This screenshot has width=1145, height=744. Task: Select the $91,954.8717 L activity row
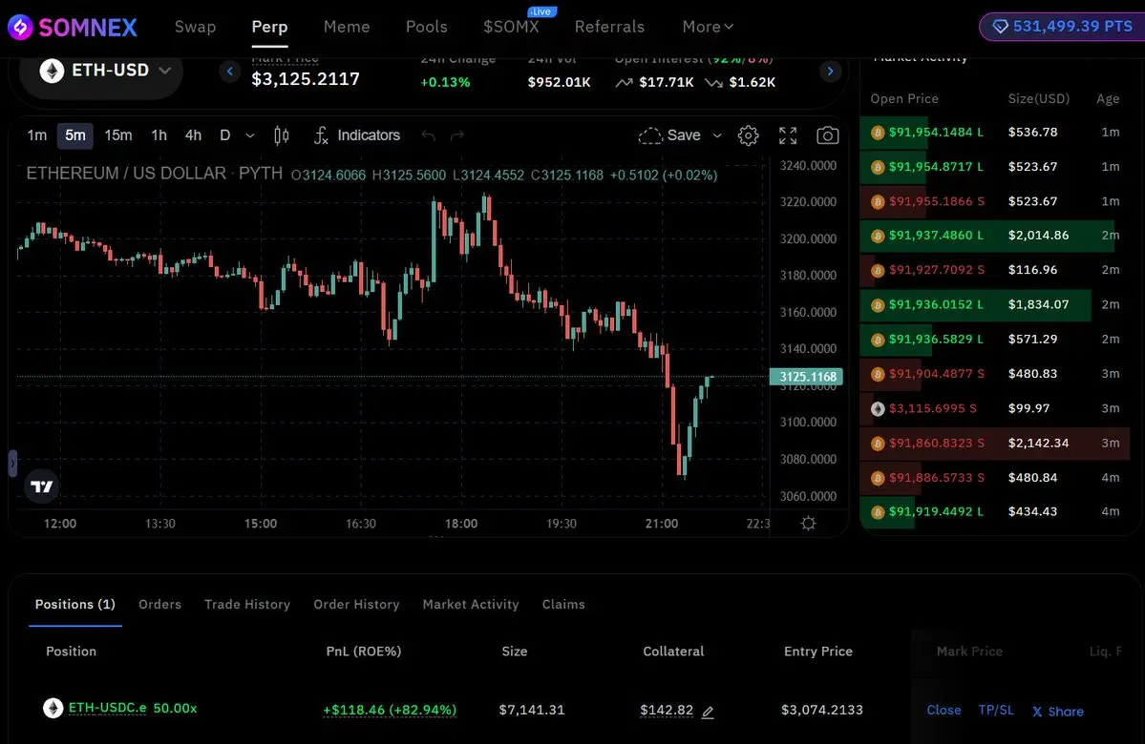point(994,166)
